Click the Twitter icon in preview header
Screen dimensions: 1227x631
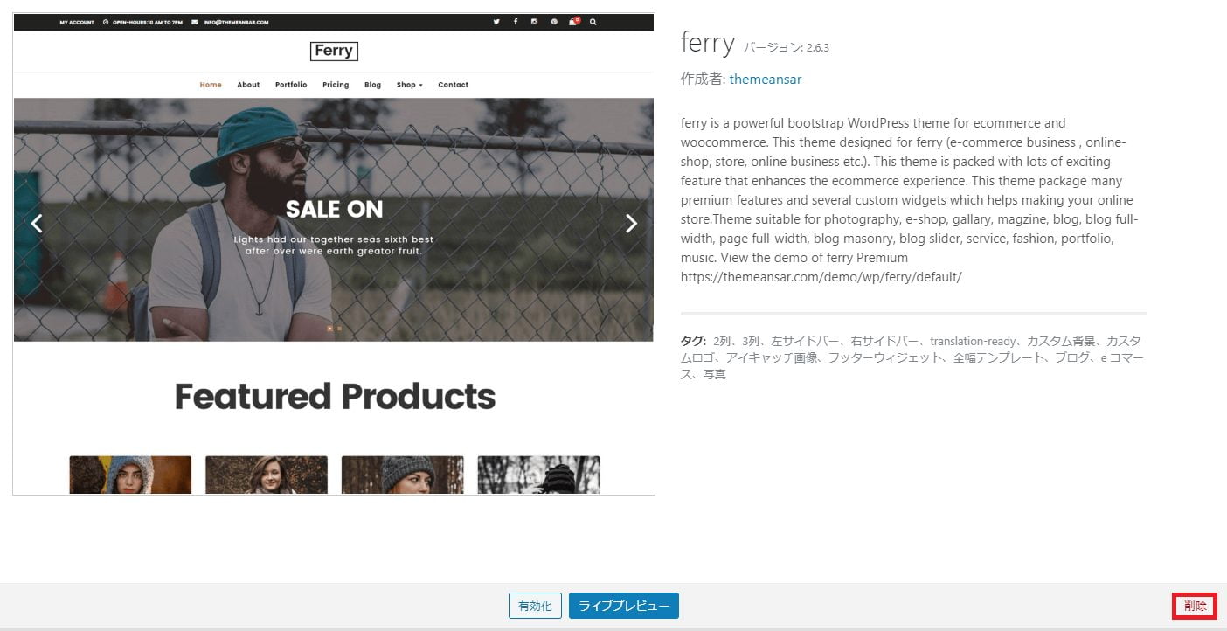[x=496, y=22]
